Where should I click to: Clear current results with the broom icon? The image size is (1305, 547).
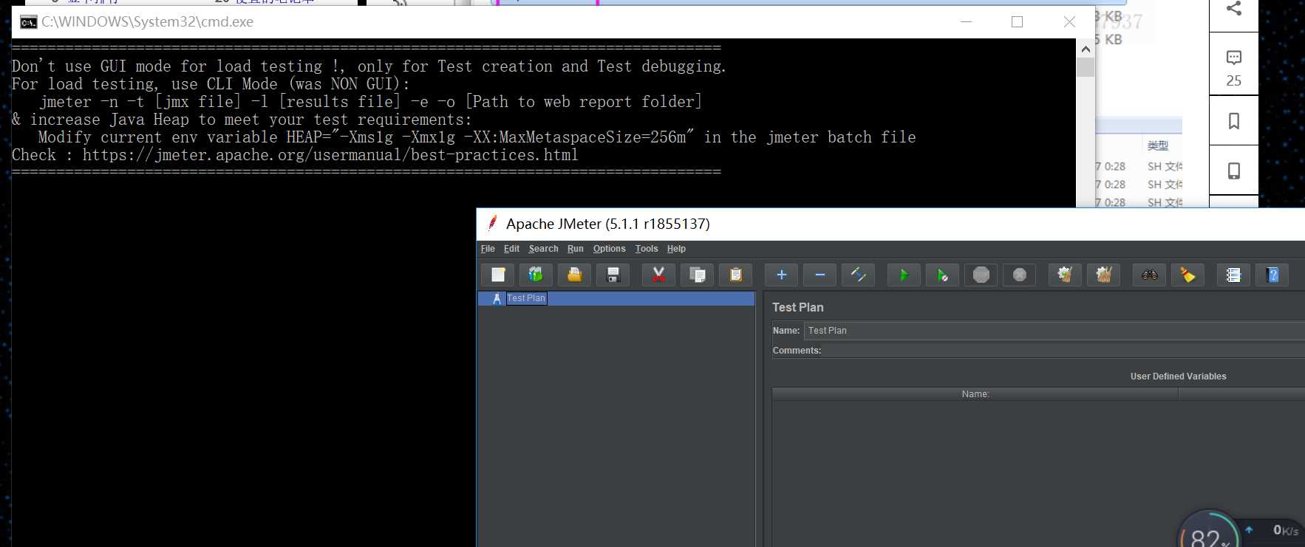point(1065,275)
